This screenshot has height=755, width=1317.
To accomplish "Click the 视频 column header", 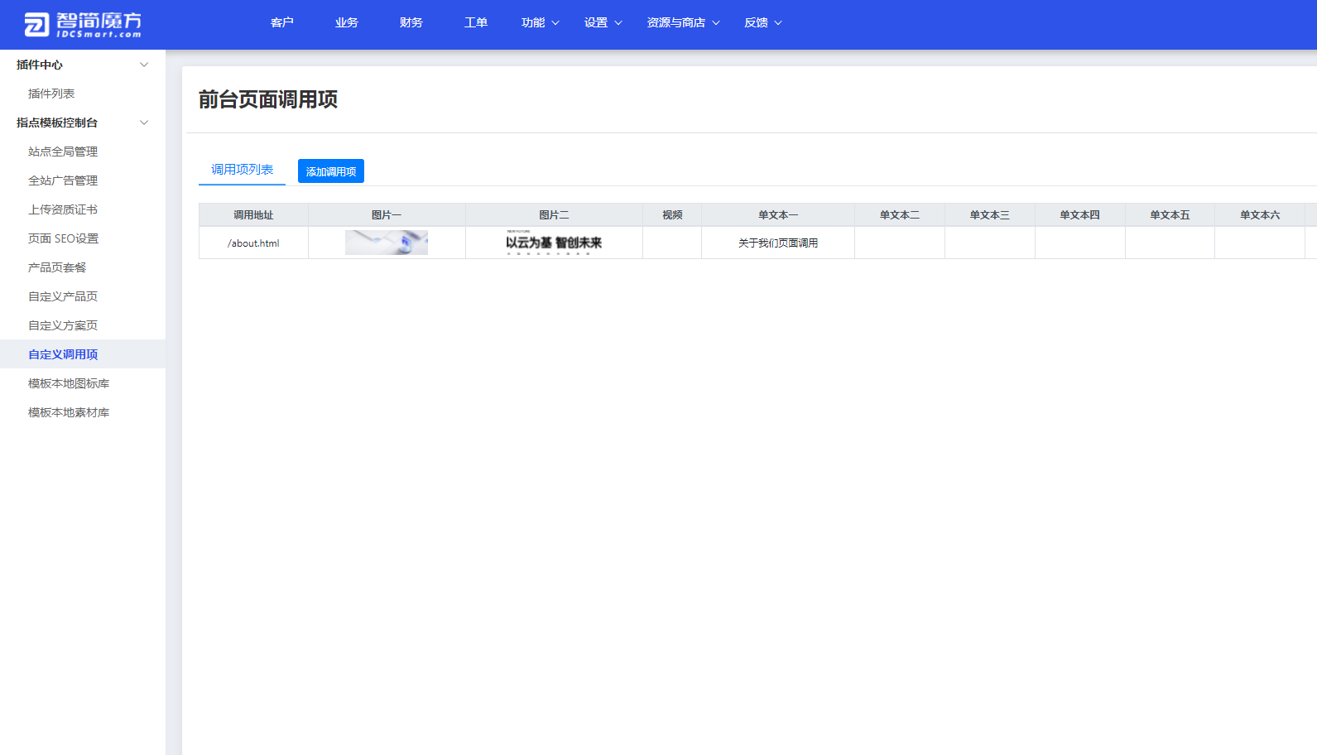I will click(672, 215).
